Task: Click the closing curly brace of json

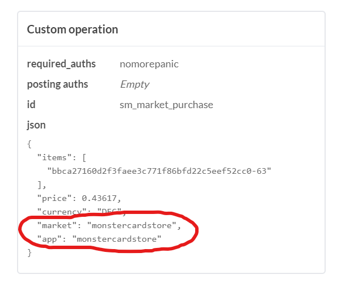Action: pos(30,252)
